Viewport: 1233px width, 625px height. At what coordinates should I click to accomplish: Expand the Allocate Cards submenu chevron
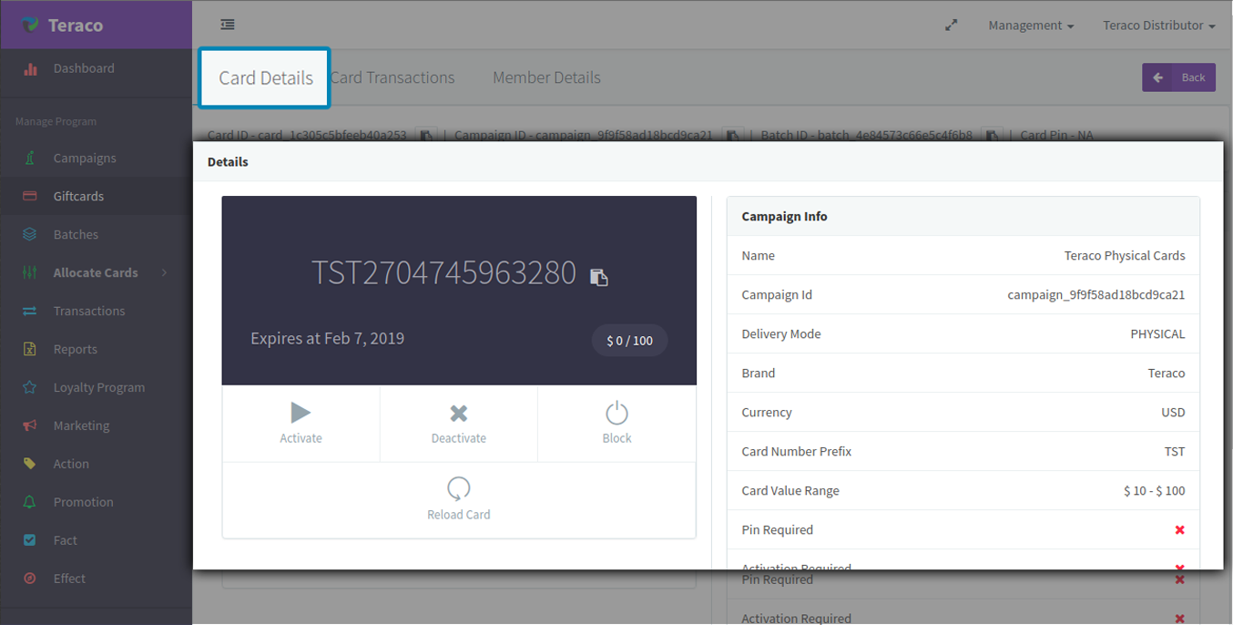tap(164, 272)
